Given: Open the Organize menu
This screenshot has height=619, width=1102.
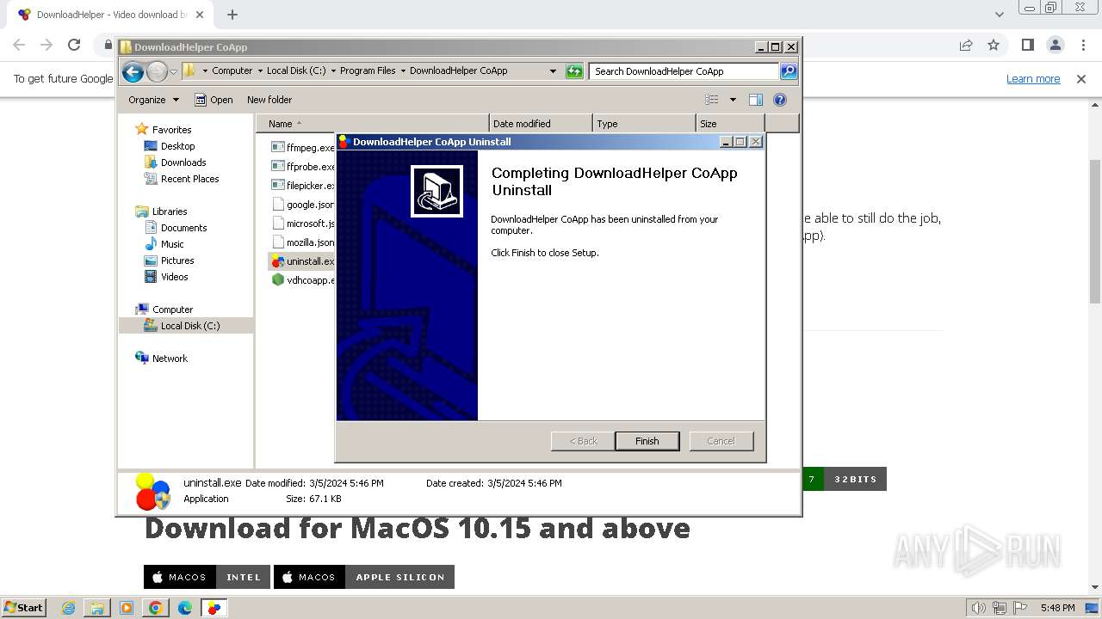Looking at the screenshot, I should pos(153,100).
